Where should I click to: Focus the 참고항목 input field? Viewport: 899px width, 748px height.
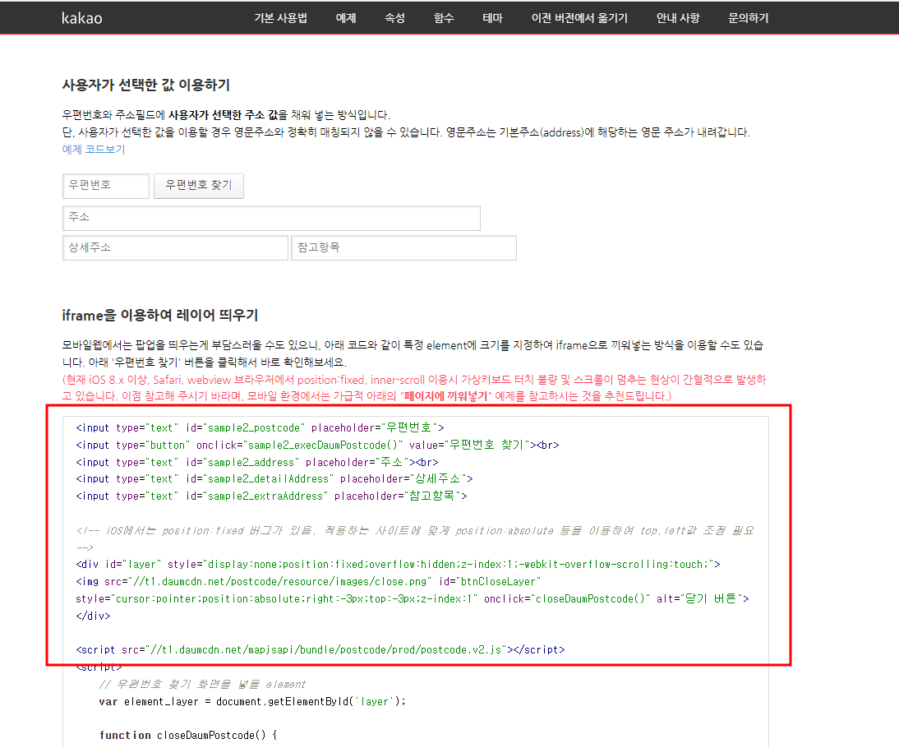403,247
